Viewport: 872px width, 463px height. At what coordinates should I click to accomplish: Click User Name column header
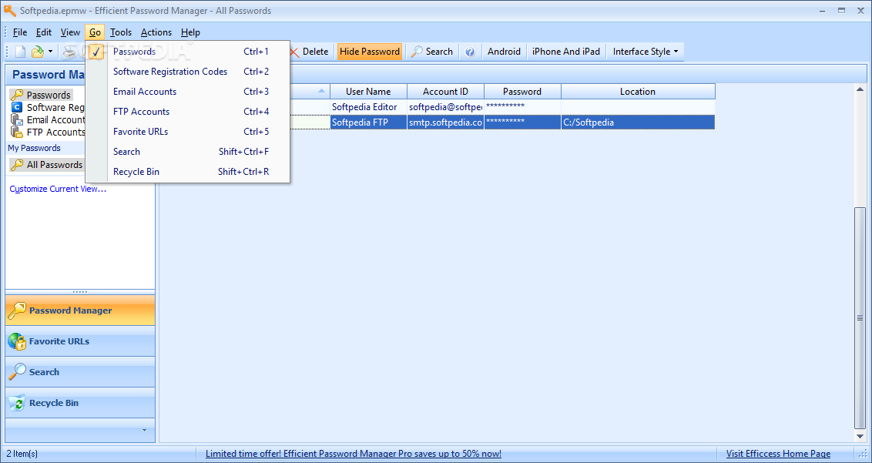(x=368, y=91)
